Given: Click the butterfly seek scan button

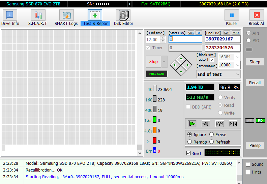Looking at the screenshot, I should click(x=233, y=124).
